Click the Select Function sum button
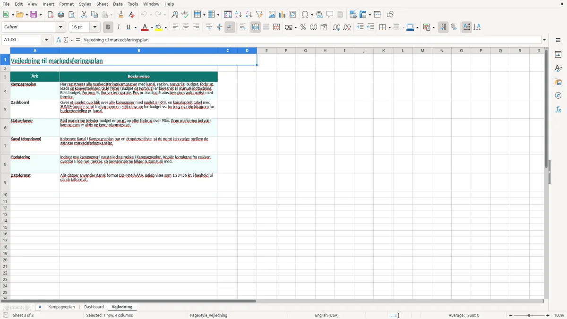This screenshot has width=567, height=319. click(66, 40)
